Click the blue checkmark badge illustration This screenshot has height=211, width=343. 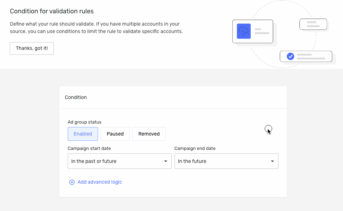(290, 56)
